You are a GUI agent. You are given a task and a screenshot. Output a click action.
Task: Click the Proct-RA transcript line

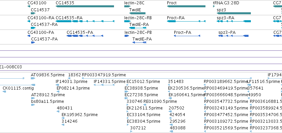186,21
